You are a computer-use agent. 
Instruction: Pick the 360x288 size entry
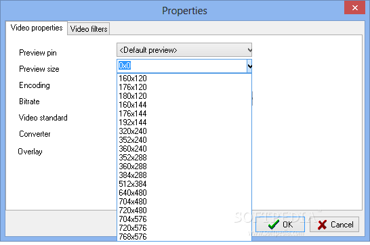point(184,166)
